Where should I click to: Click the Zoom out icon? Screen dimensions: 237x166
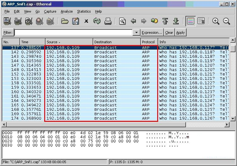click(x=227, y=21)
